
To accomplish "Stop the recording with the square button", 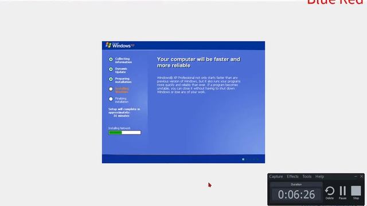I will [356, 193].
